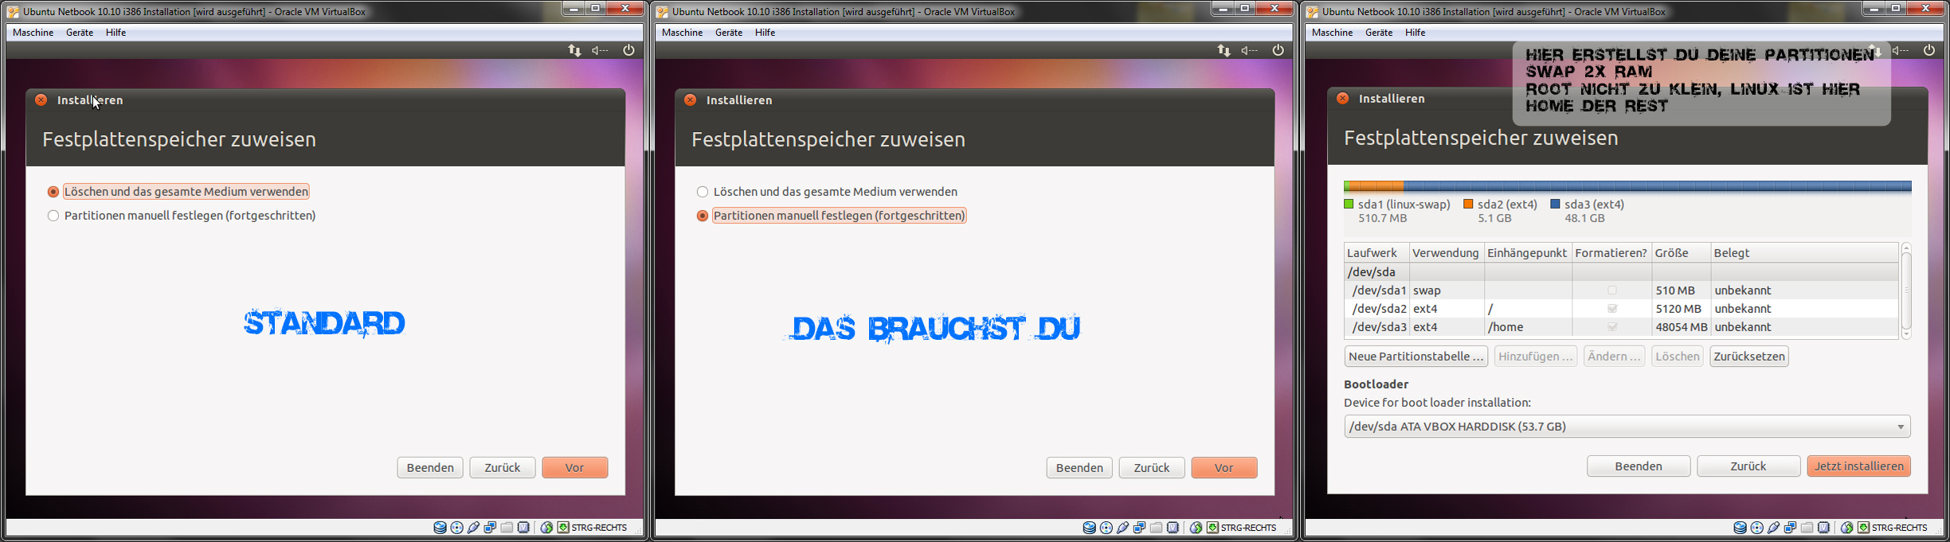
Task: Click mouse integration icon in middle window
Action: [1196, 528]
